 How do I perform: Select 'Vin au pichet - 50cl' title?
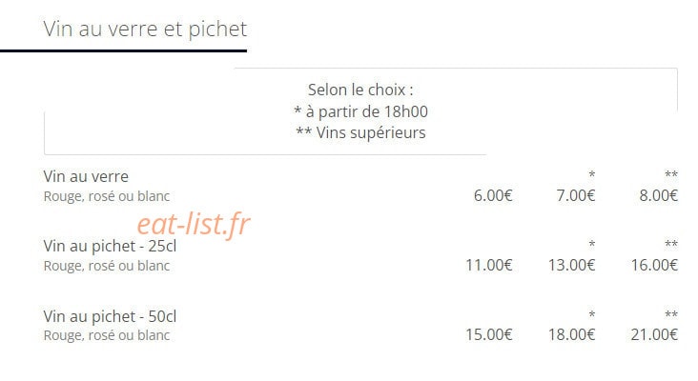pos(110,316)
